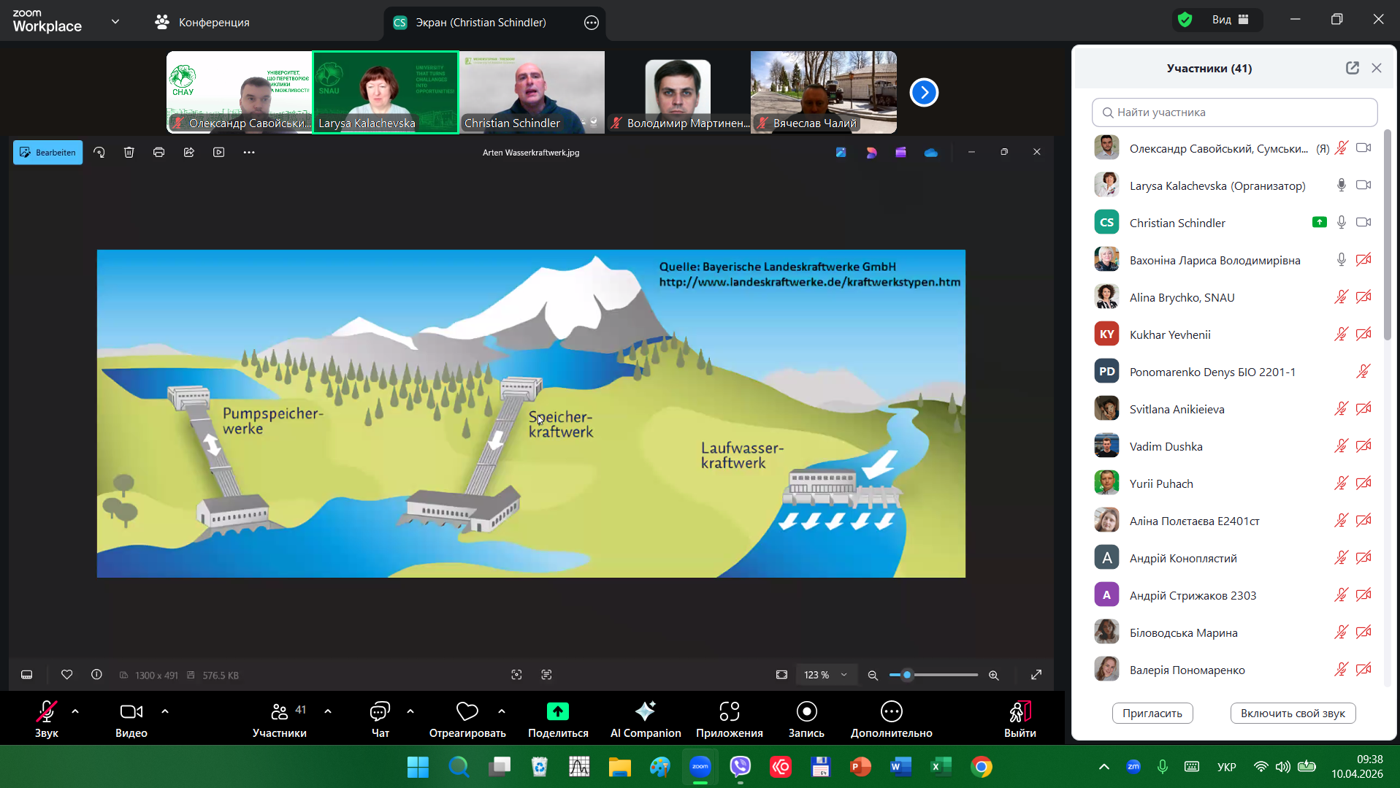Expand video options arrow next to Видео
Screen dimensions: 1400x788
pyautogui.click(x=165, y=711)
